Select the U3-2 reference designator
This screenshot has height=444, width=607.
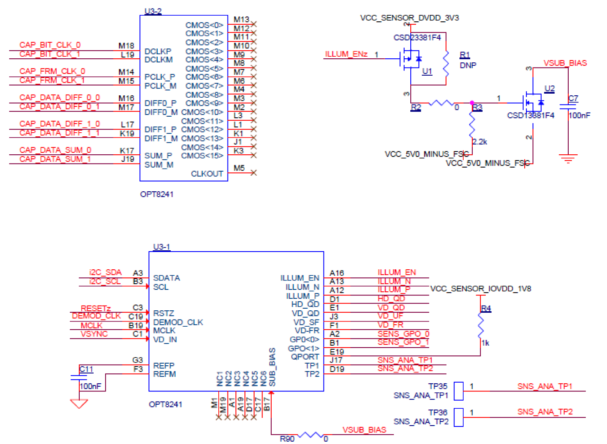pyautogui.click(x=153, y=11)
